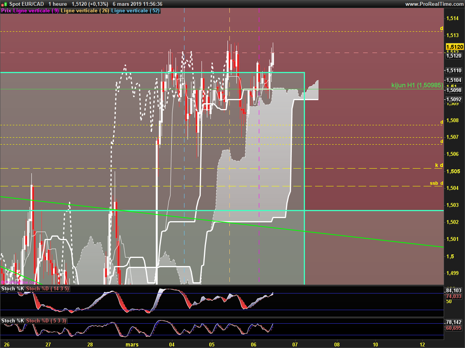Screen dimensions: 465x348
Task: Open settings for 'Ligne verticale (9)'
Action: point(36,11)
